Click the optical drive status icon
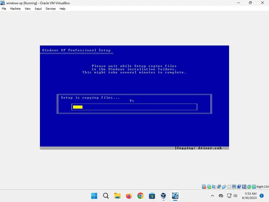Image resolution: width=269 pixels, height=202 pixels. (209, 187)
